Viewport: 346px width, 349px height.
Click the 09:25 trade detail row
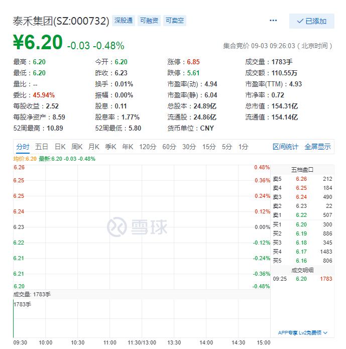pos(302,279)
